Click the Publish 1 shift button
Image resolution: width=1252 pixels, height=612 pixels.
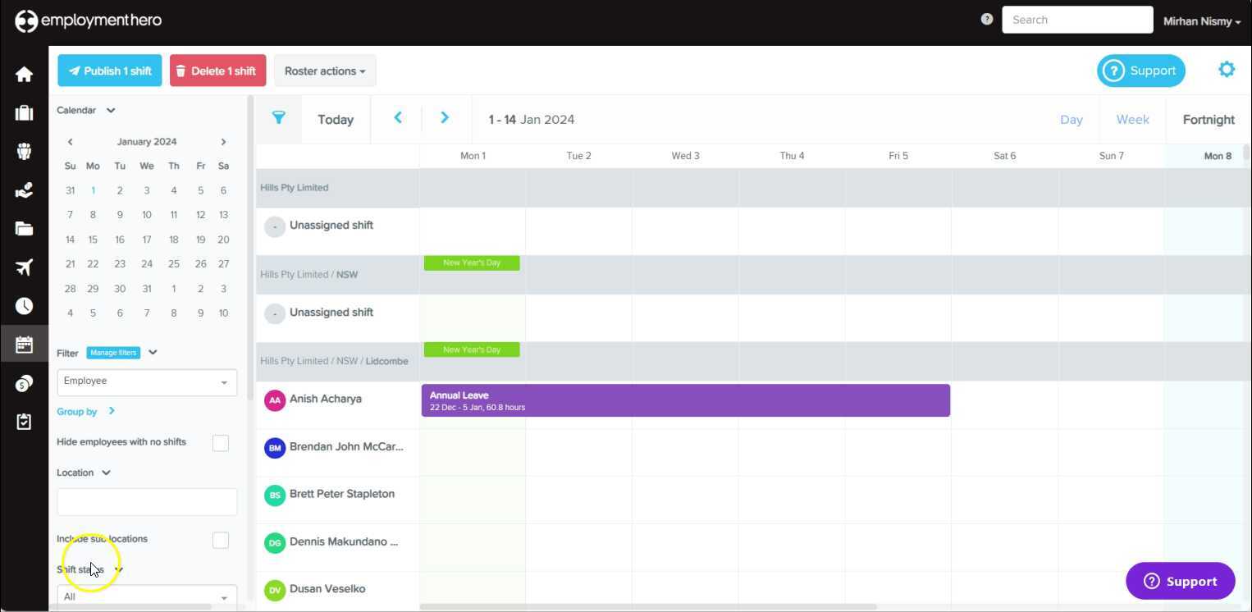tap(110, 71)
